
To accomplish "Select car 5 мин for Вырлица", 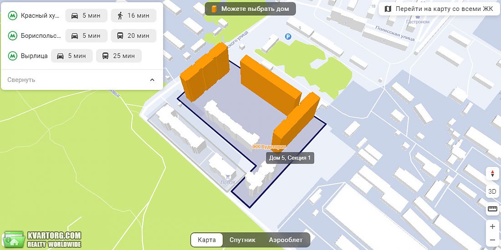I will point(72,56).
